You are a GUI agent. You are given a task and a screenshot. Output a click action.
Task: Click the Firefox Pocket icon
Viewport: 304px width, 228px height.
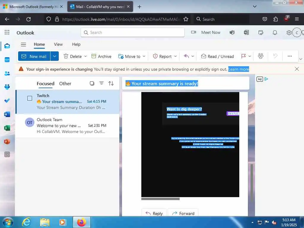click(x=265, y=19)
